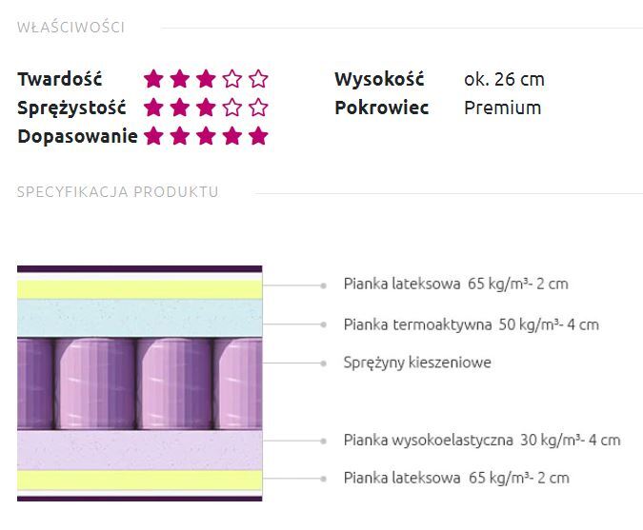This screenshot has width=643, height=530.
Task: Click the first Dopasowanie star
Action: 154,136
